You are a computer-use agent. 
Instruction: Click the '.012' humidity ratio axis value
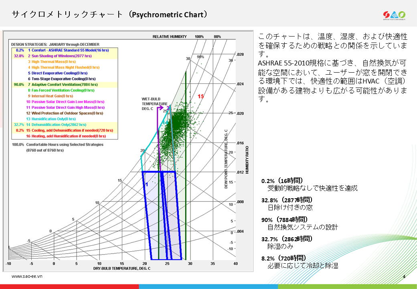tap(240, 172)
